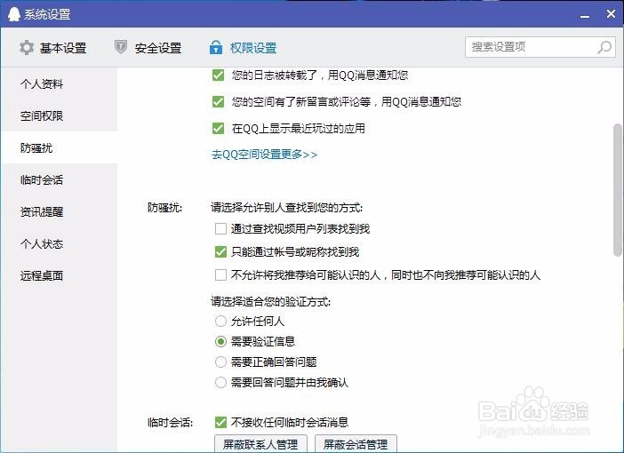Pick 需要回答问题并由我确认 radio button
Screen dimensions: 624x453
(x=220, y=383)
